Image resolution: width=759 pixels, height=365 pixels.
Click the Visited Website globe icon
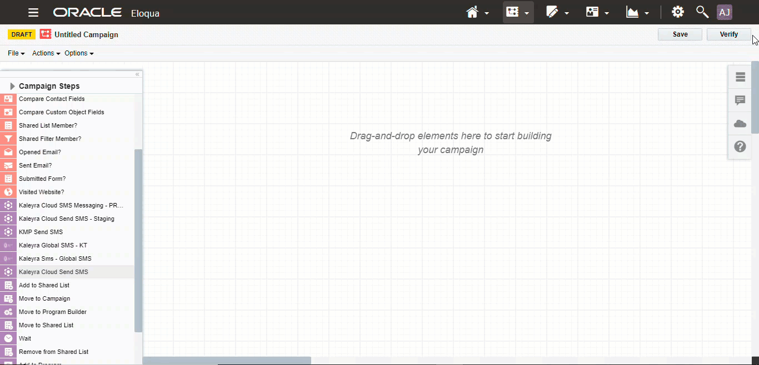8,192
